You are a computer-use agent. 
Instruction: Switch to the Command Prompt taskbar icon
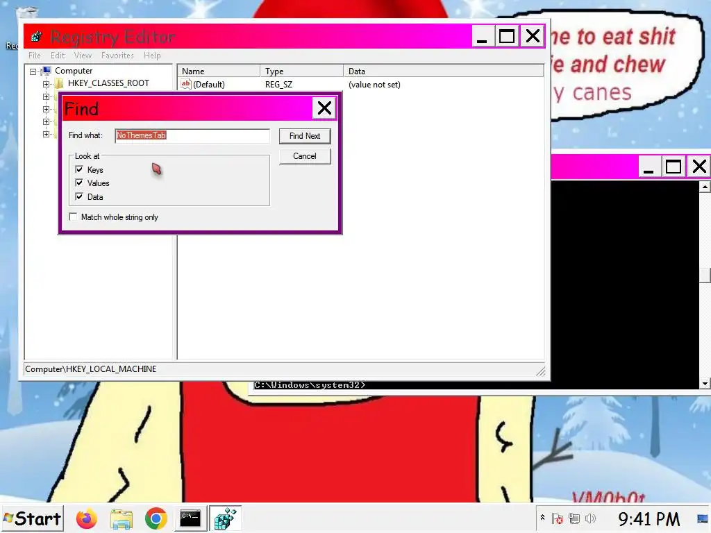point(190,518)
